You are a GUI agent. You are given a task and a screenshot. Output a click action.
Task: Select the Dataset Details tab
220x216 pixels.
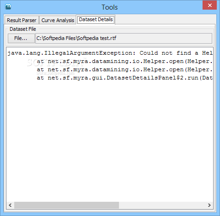(x=96, y=19)
